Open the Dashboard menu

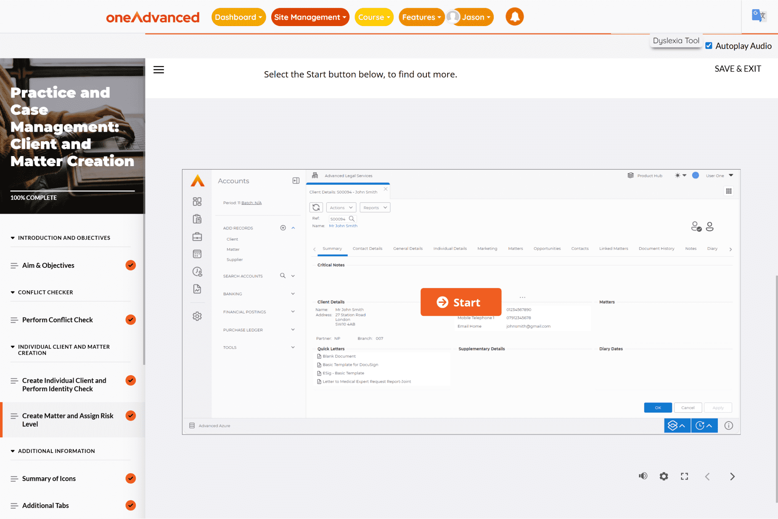coord(238,17)
